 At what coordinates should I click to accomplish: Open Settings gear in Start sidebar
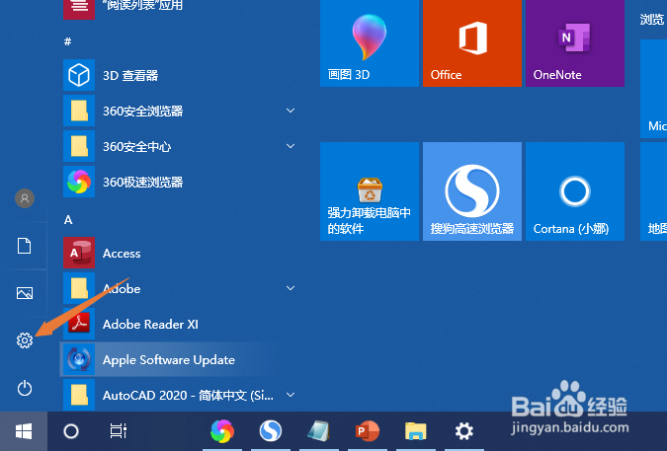tap(25, 340)
